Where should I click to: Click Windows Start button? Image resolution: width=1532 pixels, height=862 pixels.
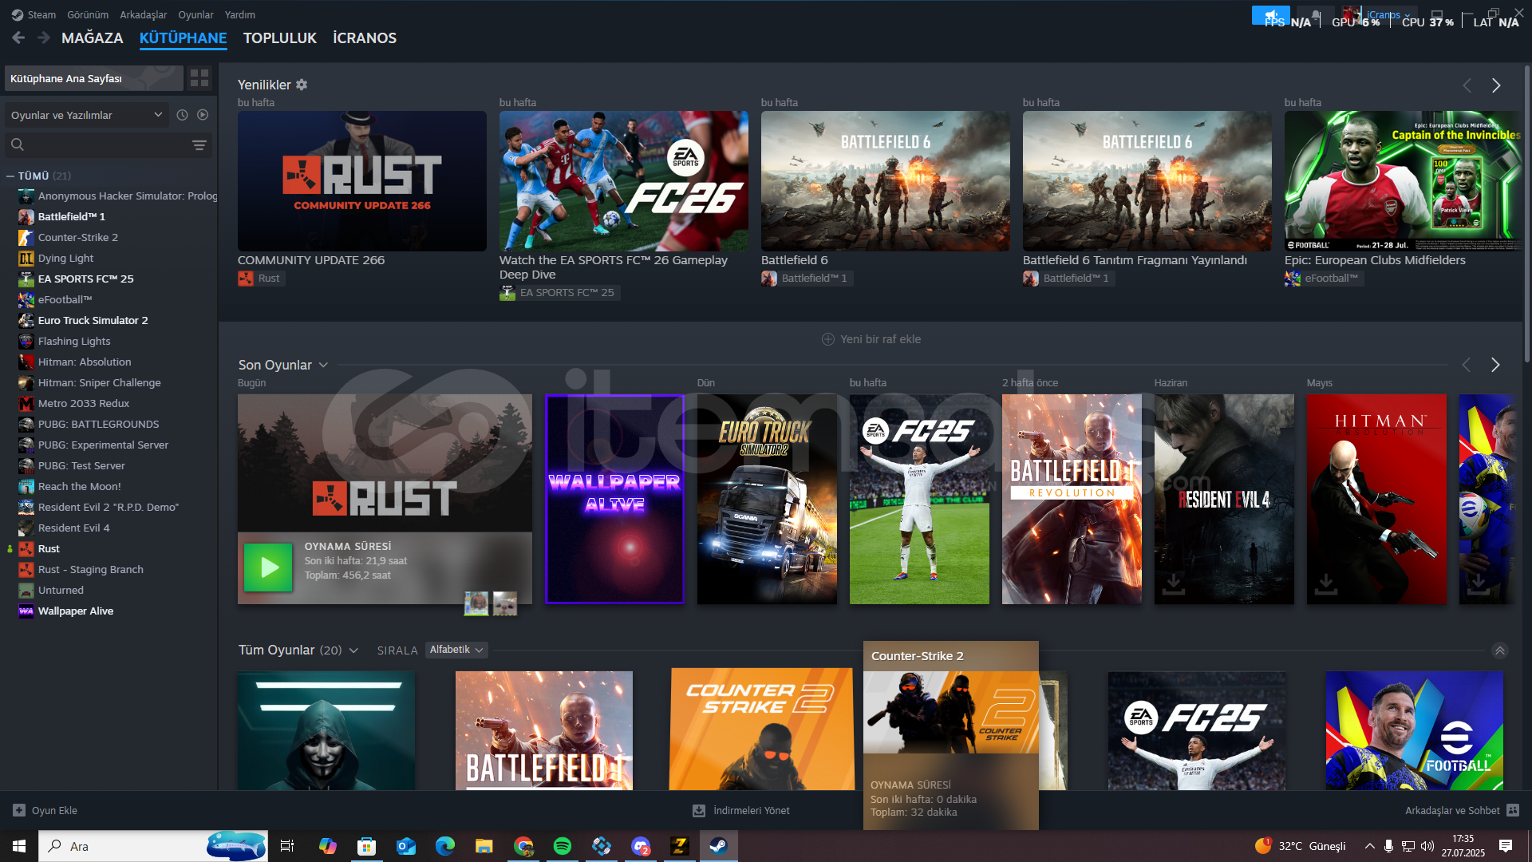tap(19, 846)
